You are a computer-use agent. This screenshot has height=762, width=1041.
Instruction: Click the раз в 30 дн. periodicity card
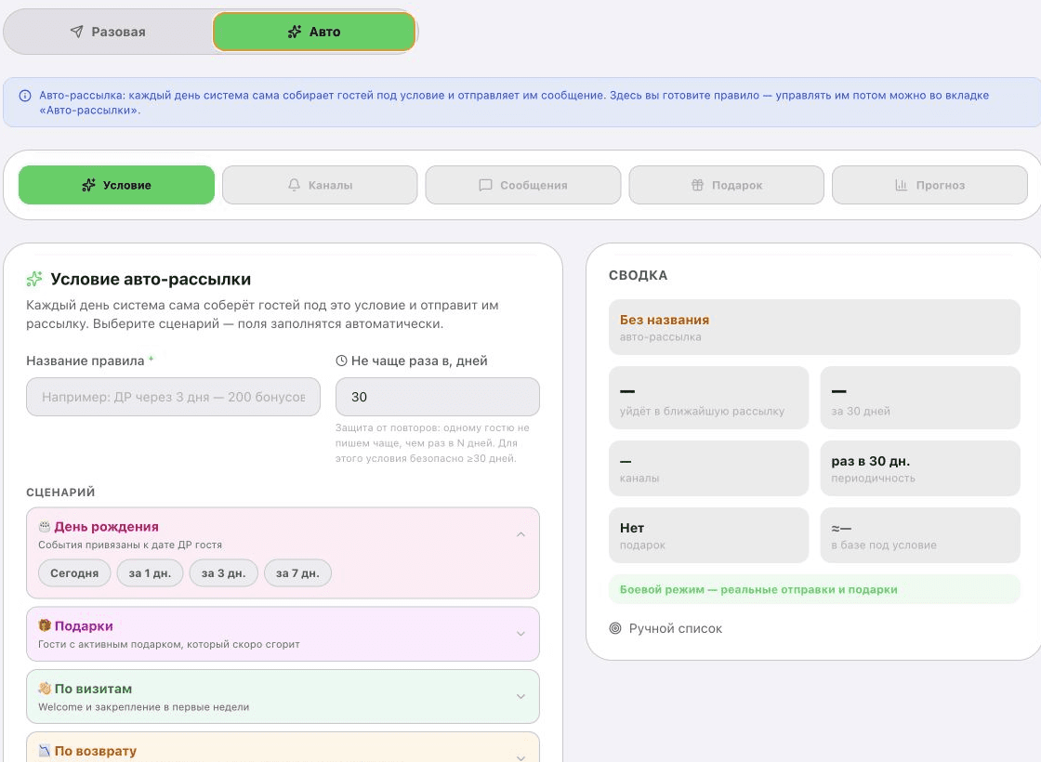point(920,468)
